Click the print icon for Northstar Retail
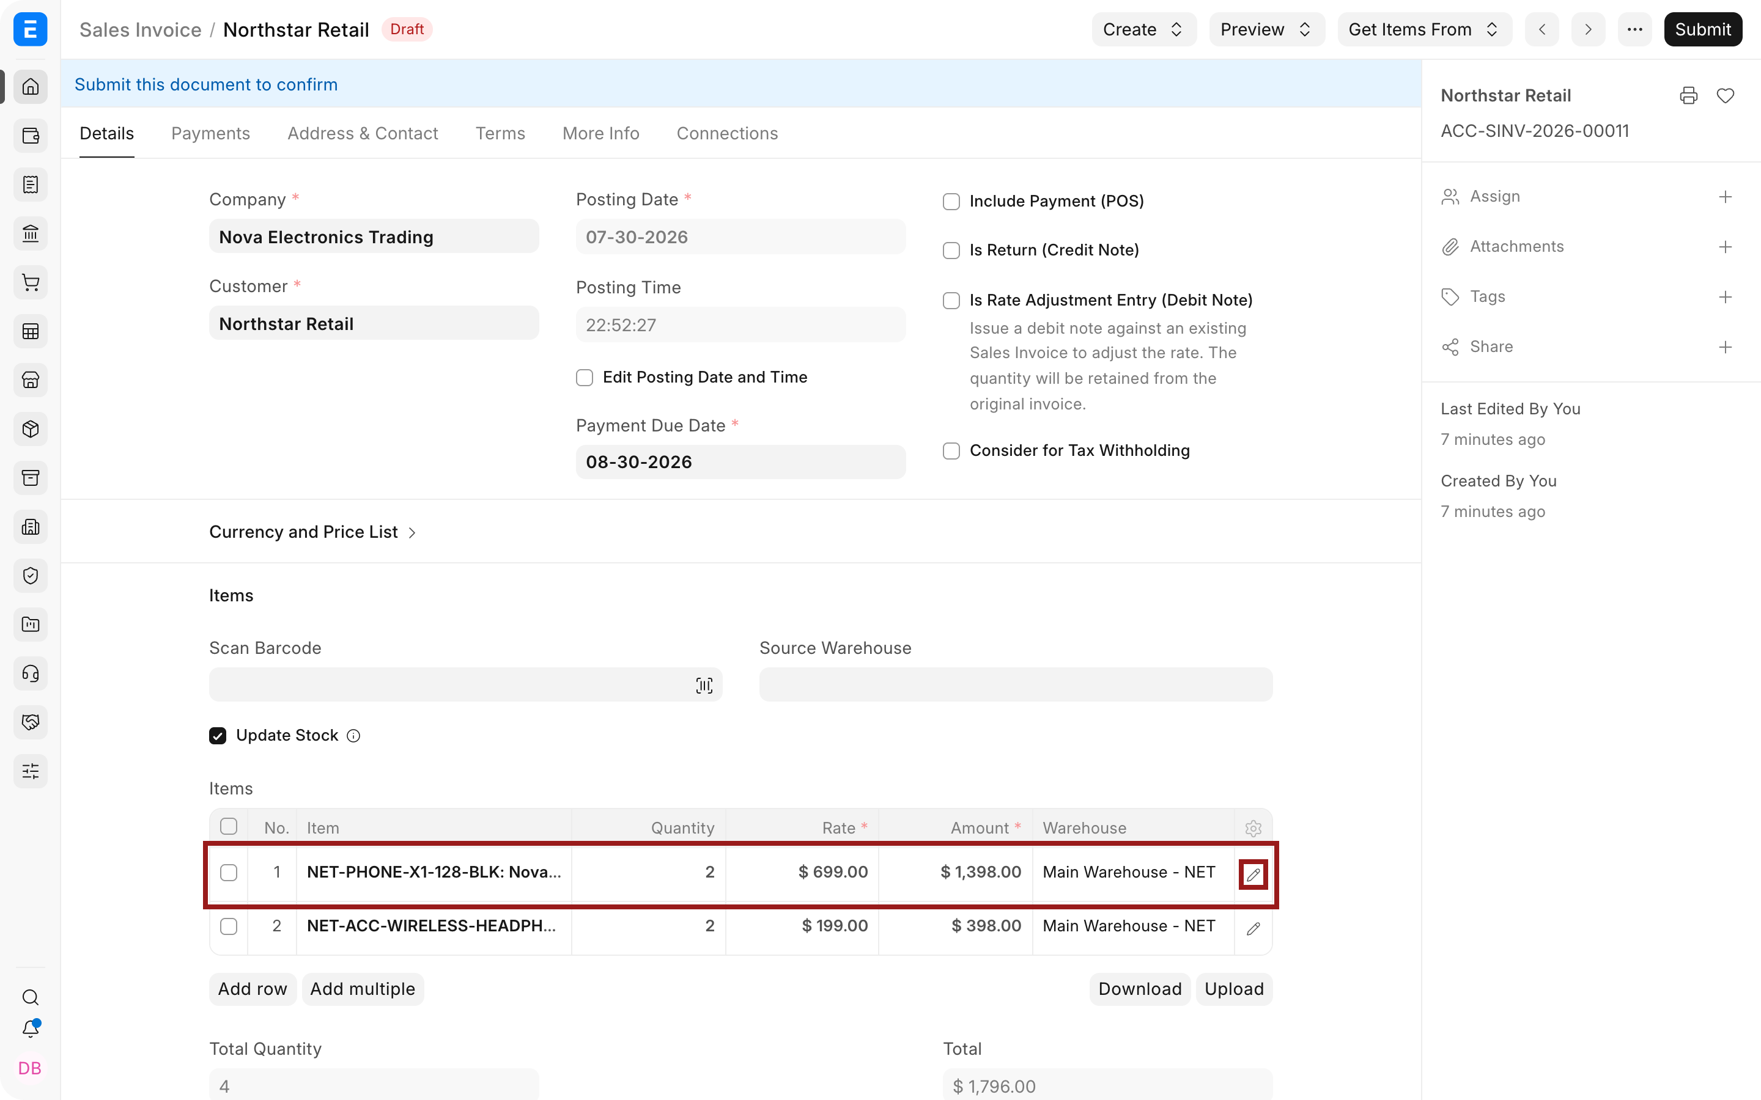This screenshot has width=1761, height=1100. coord(1688,95)
